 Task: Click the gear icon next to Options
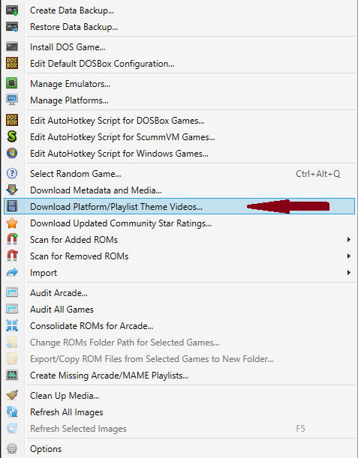(x=12, y=448)
